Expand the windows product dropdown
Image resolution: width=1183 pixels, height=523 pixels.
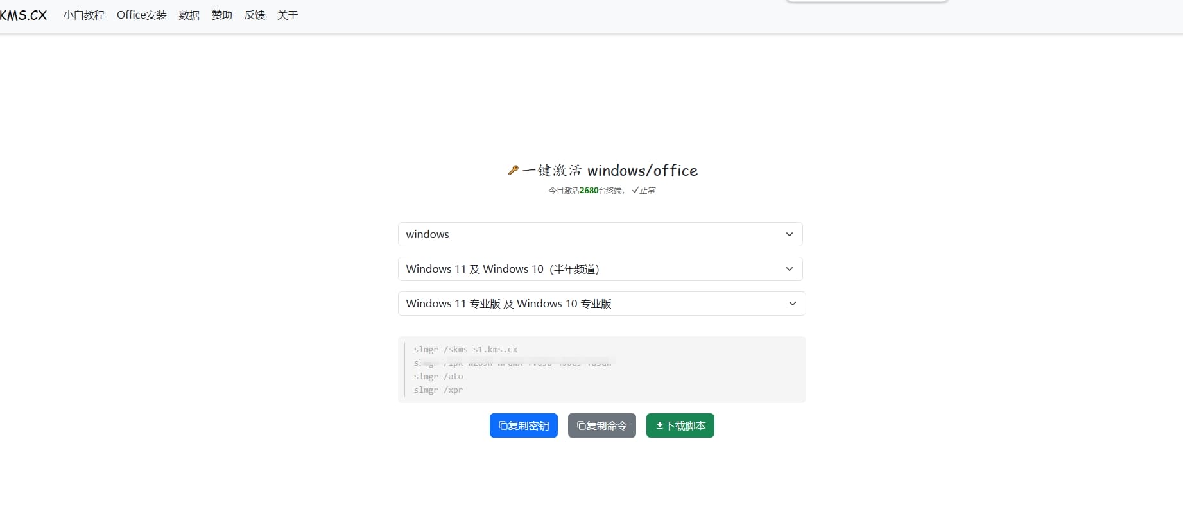(x=600, y=234)
